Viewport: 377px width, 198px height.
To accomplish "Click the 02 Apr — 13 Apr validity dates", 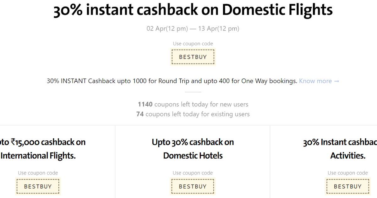I will [x=193, y=29].
